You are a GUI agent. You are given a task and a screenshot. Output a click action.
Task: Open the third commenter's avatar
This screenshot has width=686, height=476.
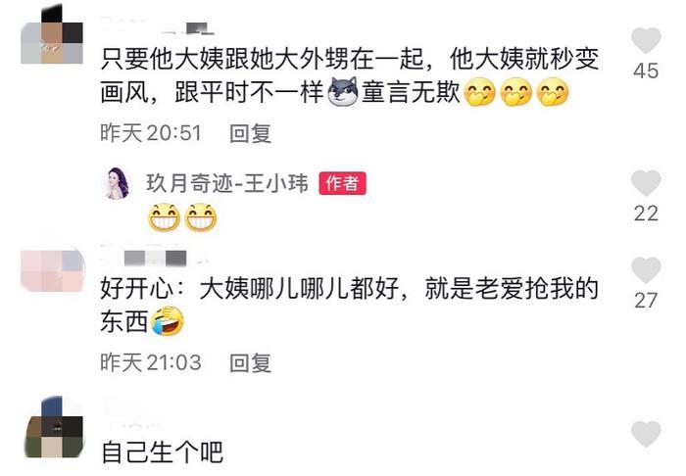pyautogui.click(x=54, y=427)
